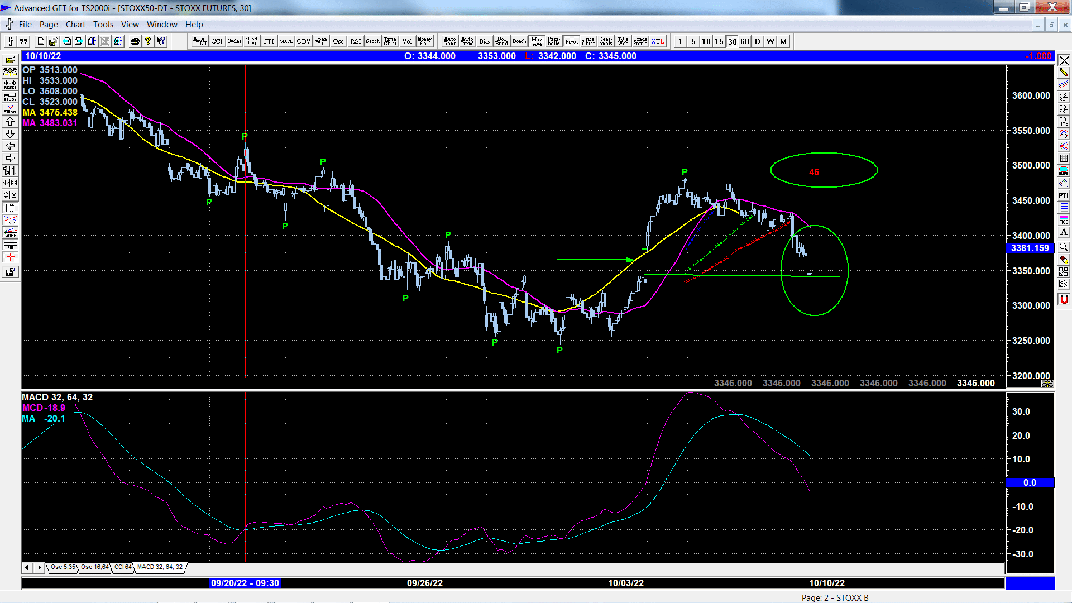
Task: Switch to Weekly chart with W button
Action: tap(770, 41)
